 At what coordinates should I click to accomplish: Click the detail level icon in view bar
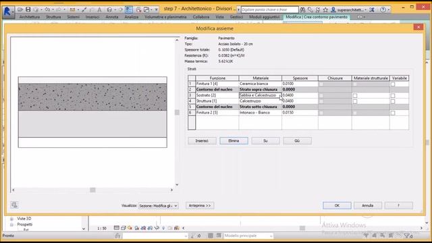117,228
